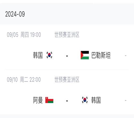Open 世预赛亚洲区 label of second match

[67, 79]
